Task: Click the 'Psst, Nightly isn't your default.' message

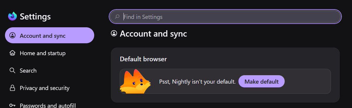Action: [x=197, y=82]
